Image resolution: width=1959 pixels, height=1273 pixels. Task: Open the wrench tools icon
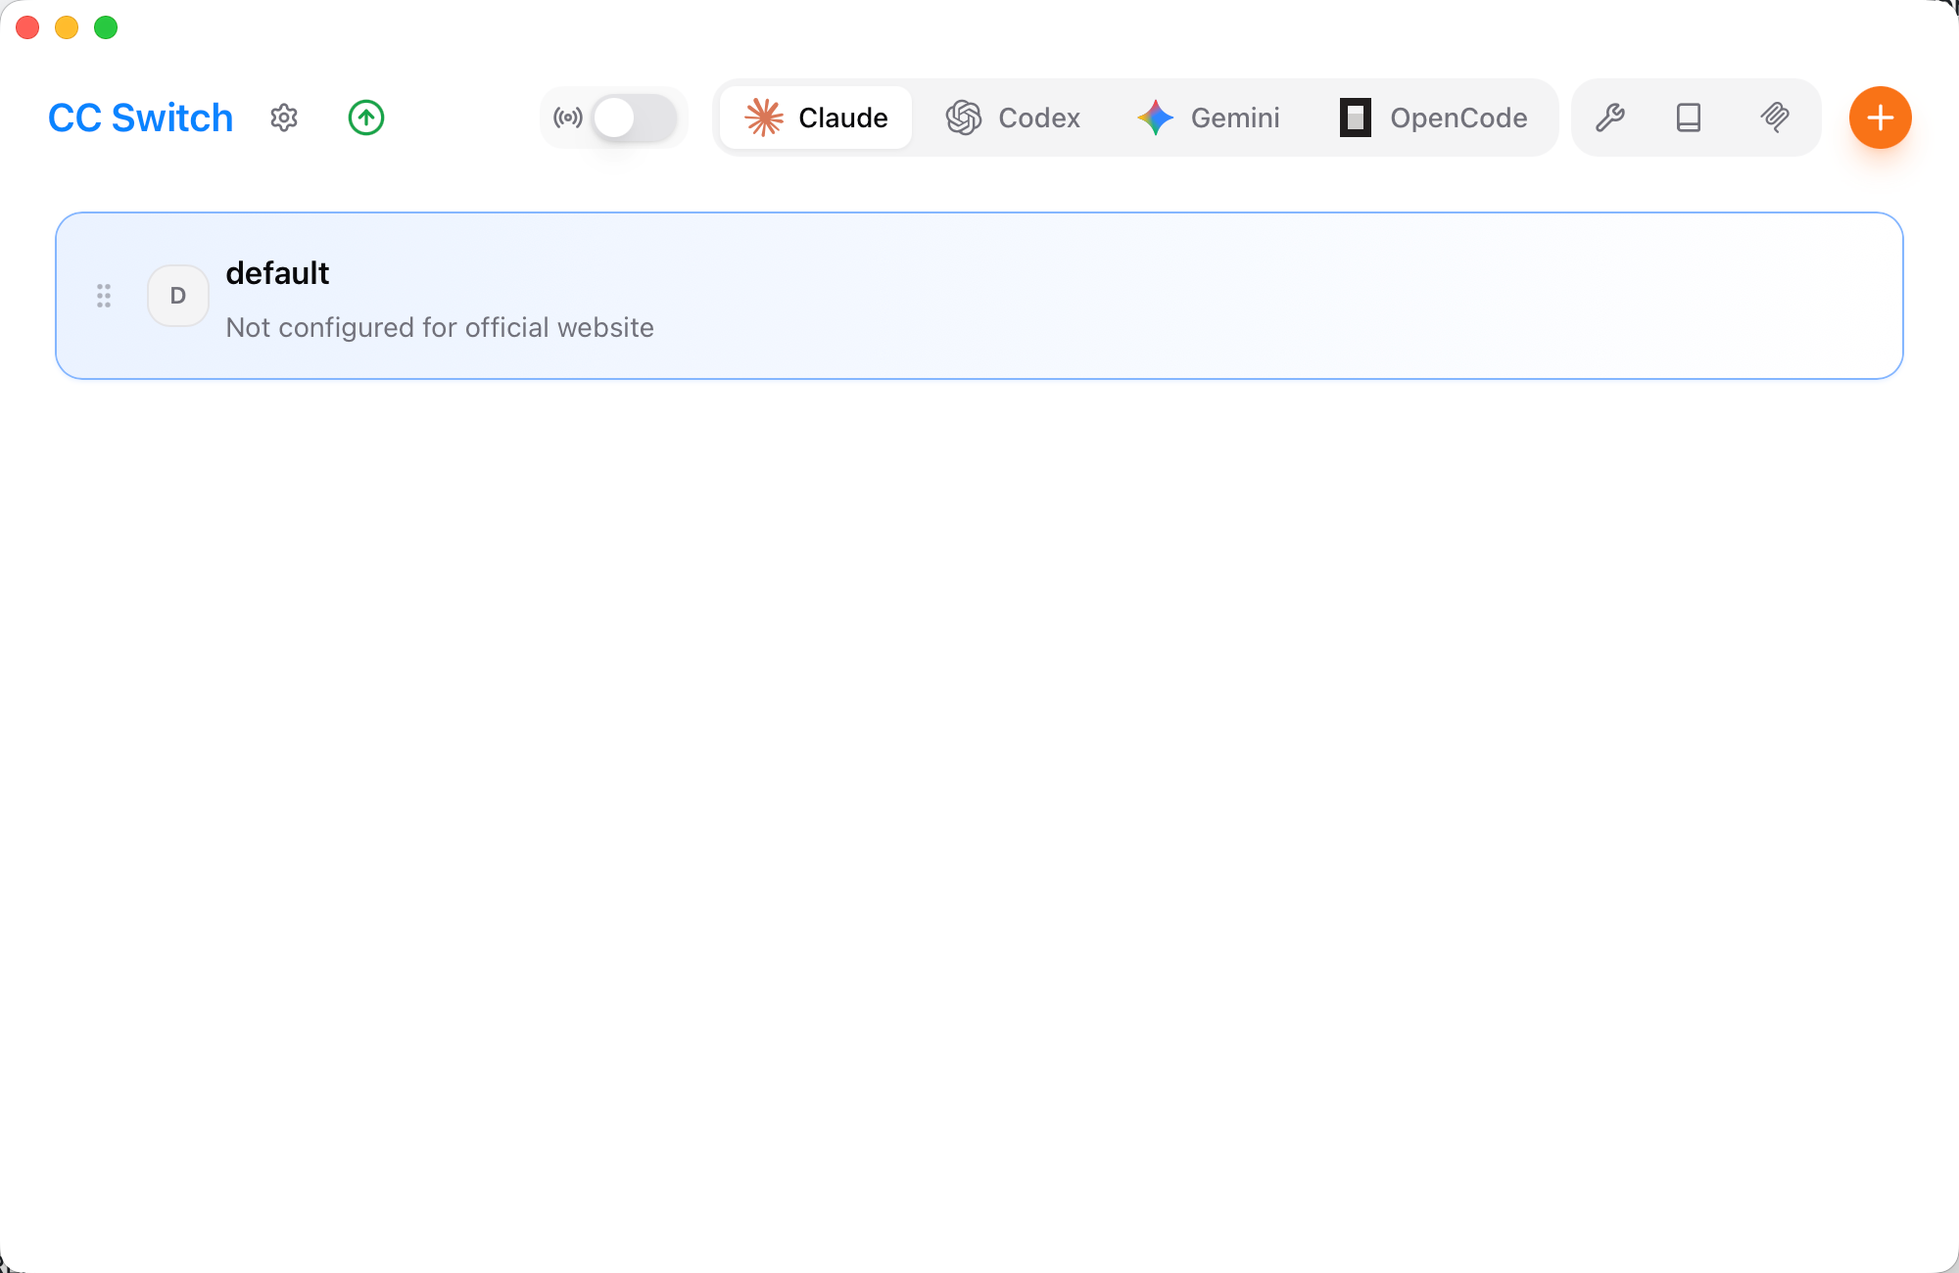1610,118
